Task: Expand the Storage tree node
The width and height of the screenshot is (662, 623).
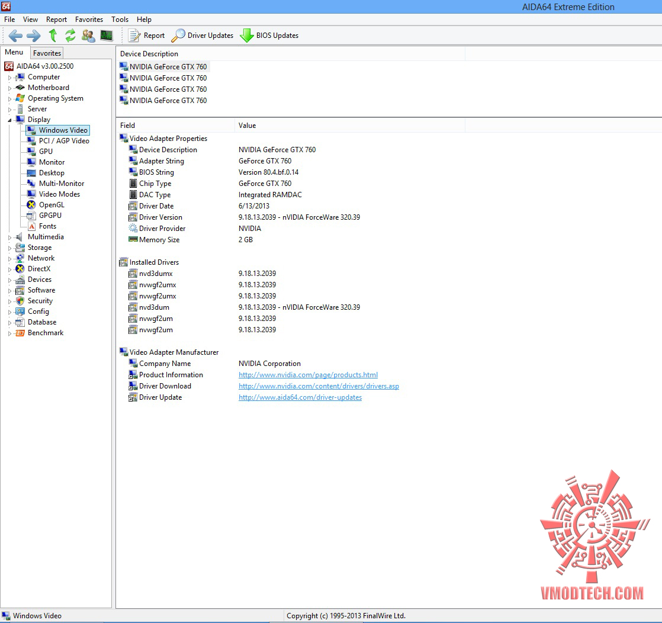Action: (x=9, y=248)
